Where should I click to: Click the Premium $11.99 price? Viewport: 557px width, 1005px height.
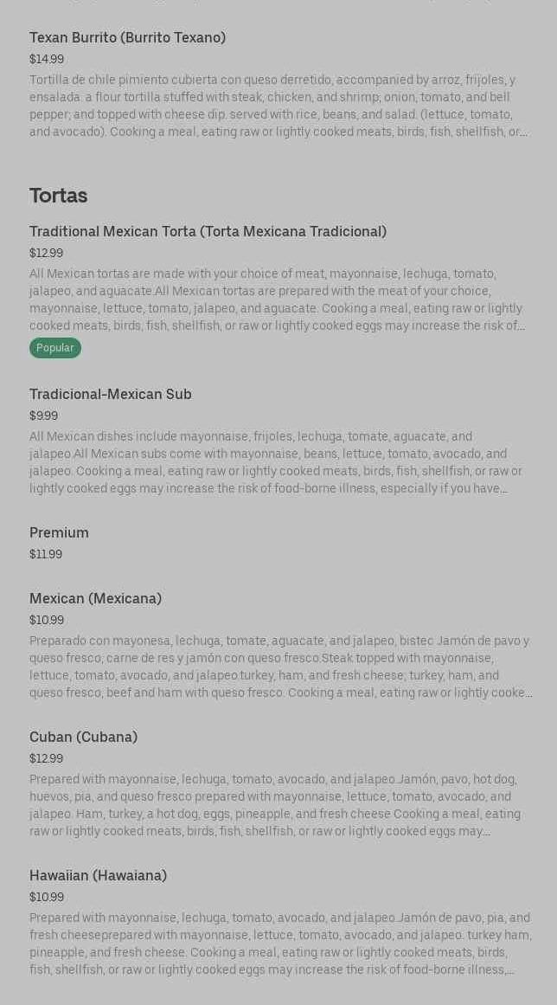click(x=46, y=554)
